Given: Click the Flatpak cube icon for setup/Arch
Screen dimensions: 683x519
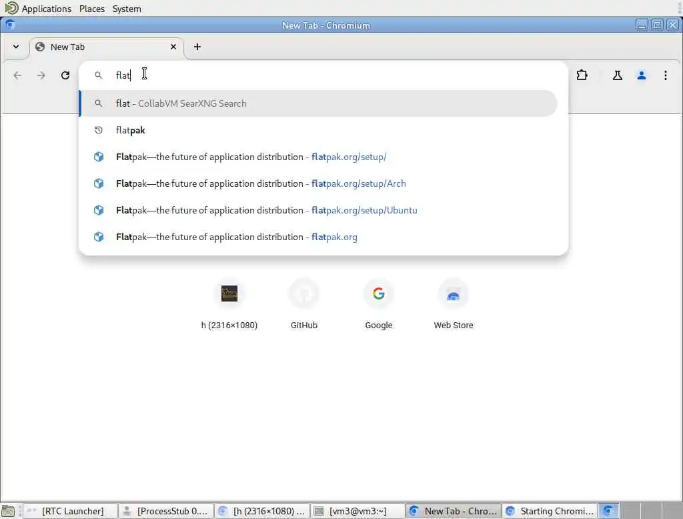Looking at the screenshot, I should pos(99,183).
